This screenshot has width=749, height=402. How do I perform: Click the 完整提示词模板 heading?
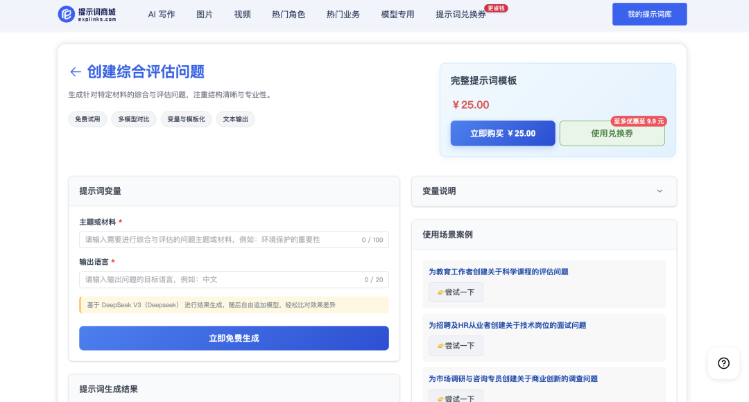pyautogui.click(x=483, y=80)
